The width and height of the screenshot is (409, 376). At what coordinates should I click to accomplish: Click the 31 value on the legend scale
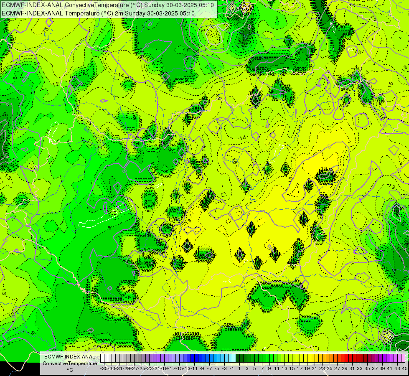352,368
